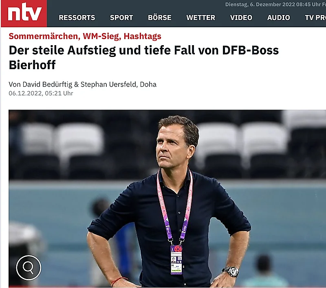
Task: Click the wristwatch in the photo
Action: click(231, 272)
